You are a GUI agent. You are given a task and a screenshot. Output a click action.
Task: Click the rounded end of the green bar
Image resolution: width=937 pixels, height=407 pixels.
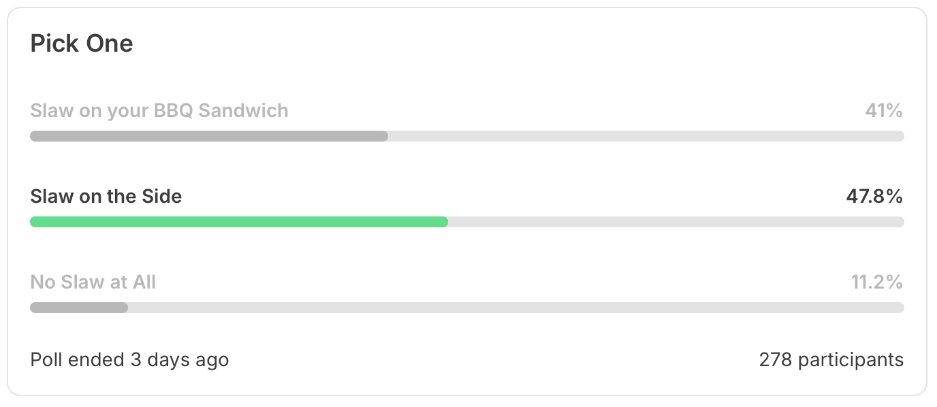(443, 222)
